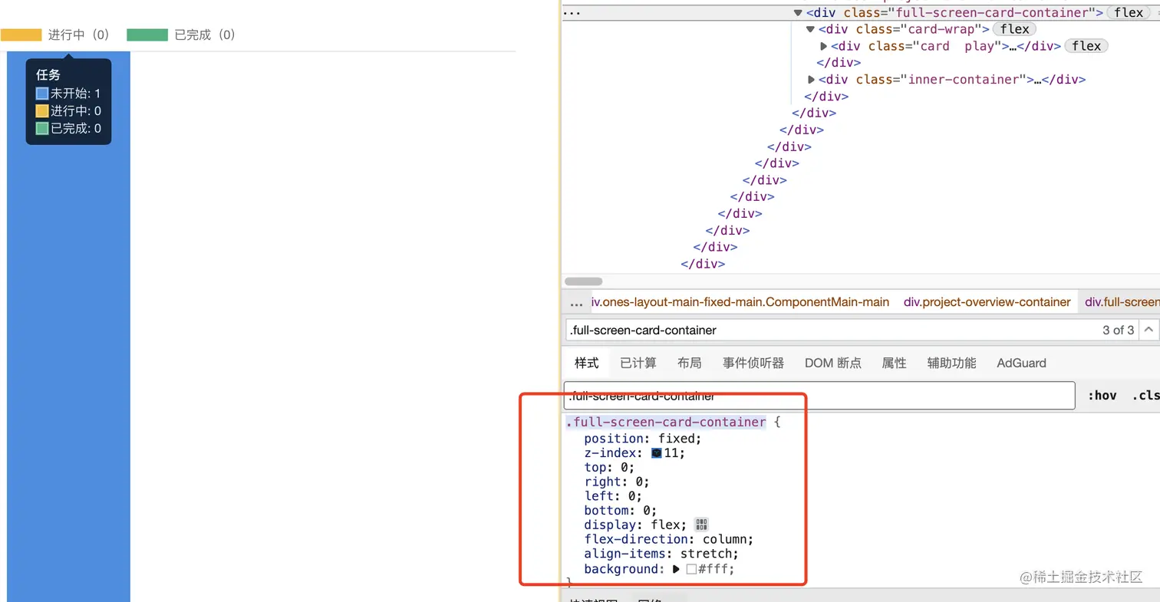Toggle the :hov element state button
Viewport: 1160px width, 602px height.
(1102, 396)
